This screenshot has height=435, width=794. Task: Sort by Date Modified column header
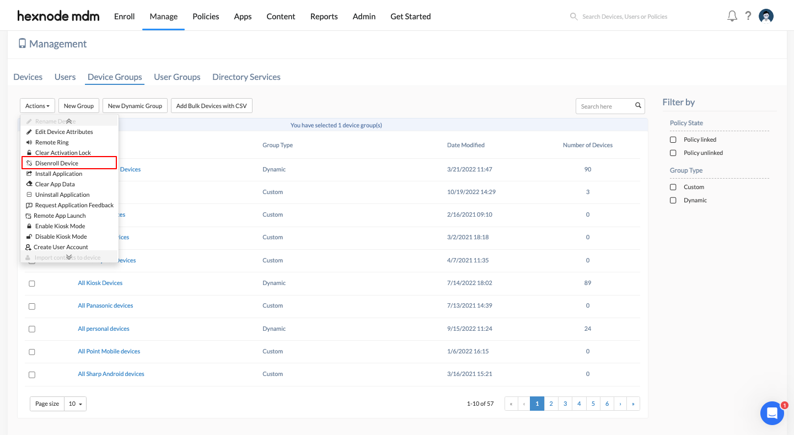(466, 145)
